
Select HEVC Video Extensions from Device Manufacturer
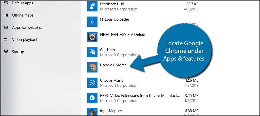140,96
